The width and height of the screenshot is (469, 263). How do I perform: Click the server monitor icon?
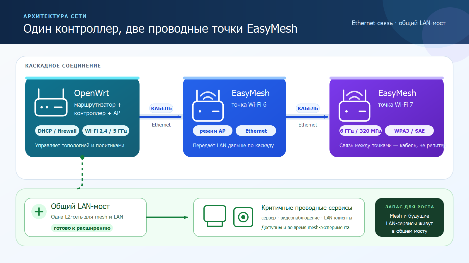coord(215,216)
